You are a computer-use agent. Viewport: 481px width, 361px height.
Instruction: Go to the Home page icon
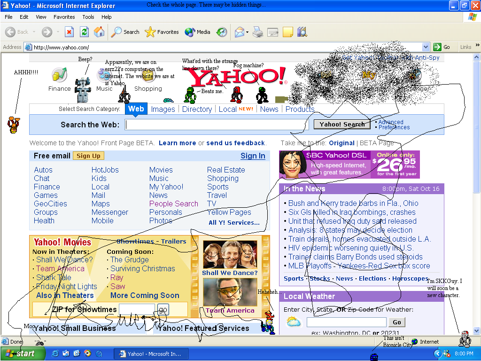(x=99, y=32)
